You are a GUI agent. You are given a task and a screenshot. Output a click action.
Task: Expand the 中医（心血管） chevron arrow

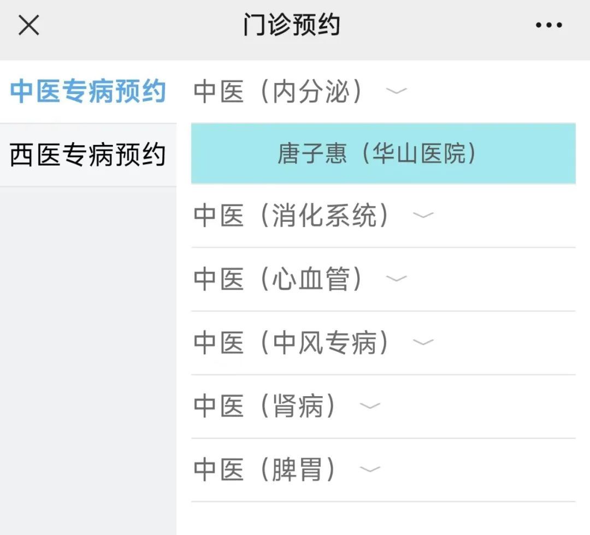(396, 279)
